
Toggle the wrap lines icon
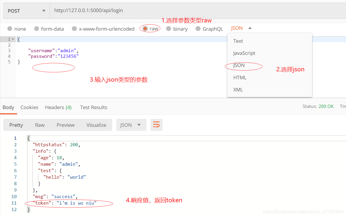tap(156, 125)
